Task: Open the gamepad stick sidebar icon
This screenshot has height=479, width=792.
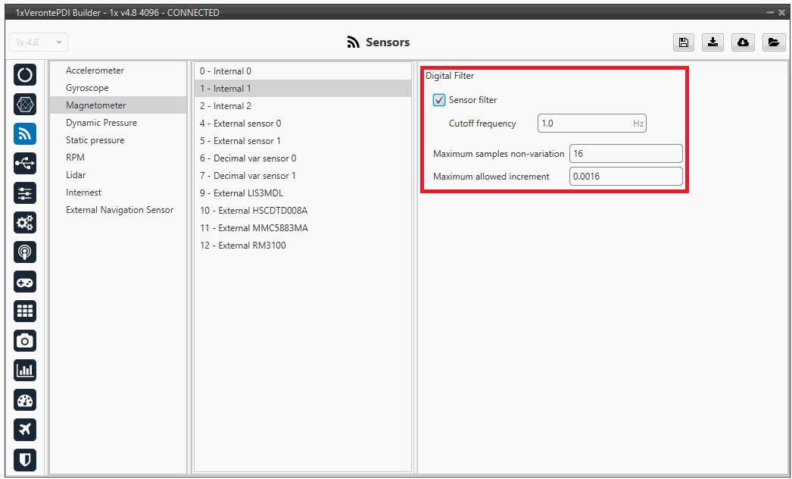Action: click(x=25, y=282)
